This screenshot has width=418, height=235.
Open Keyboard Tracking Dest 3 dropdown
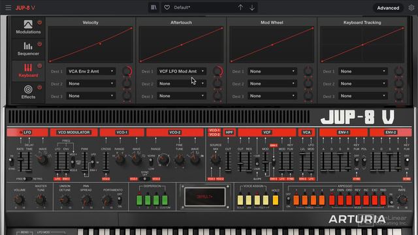pyautogui.click(x=363, y=96)
